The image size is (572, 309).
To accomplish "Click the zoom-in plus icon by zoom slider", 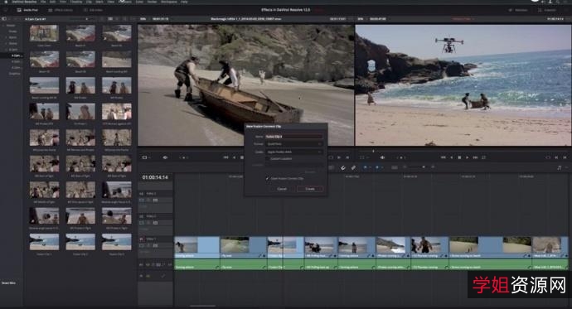I will click(x=433, y=167).
